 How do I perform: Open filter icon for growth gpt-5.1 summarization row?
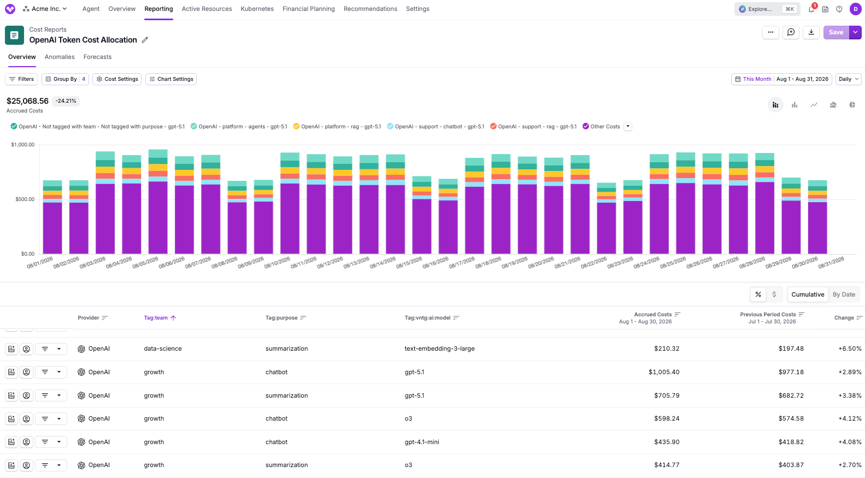point(45,396)
